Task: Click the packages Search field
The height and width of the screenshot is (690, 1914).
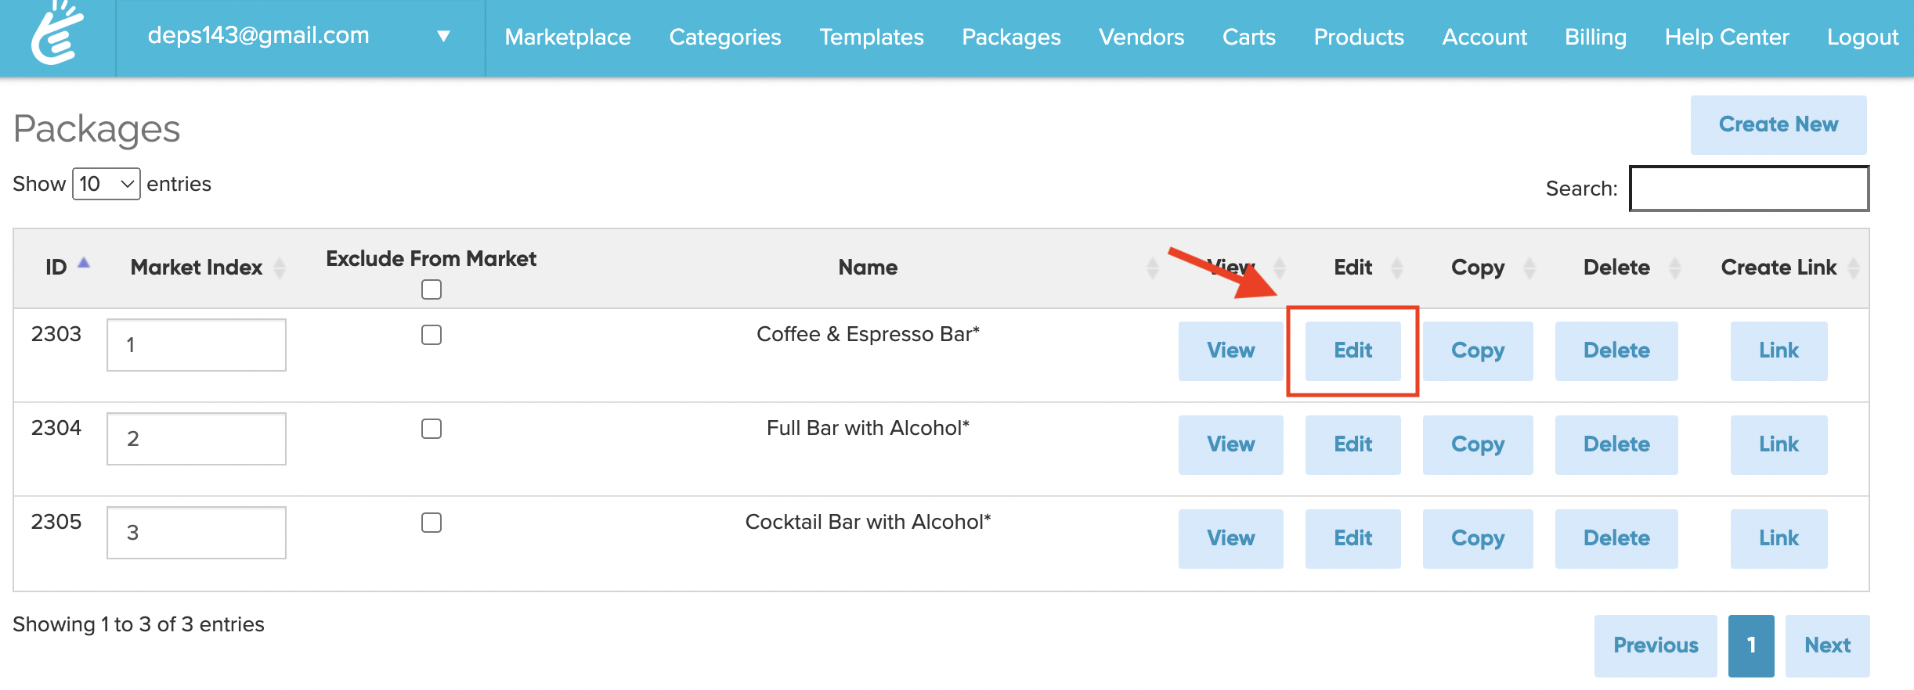Action: click(x=1749, y=189)
